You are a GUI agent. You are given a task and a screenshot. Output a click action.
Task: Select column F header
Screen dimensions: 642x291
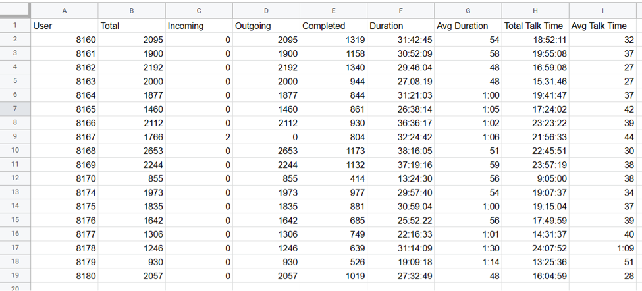pyautogui.click(x=400, y=11)
